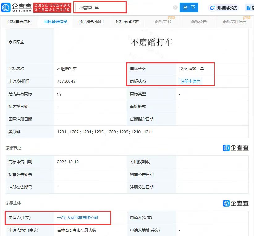Select similar group codes 1201；1202…
The width and height of the screenshot is (254, 236).
tap(105, 132)
